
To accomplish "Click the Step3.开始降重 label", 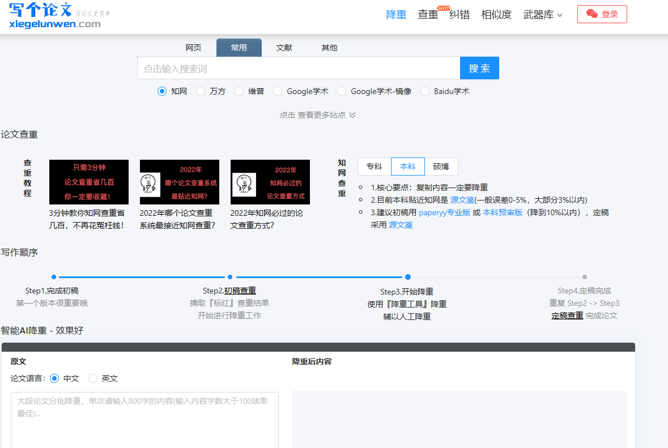I will click(407, 292).
